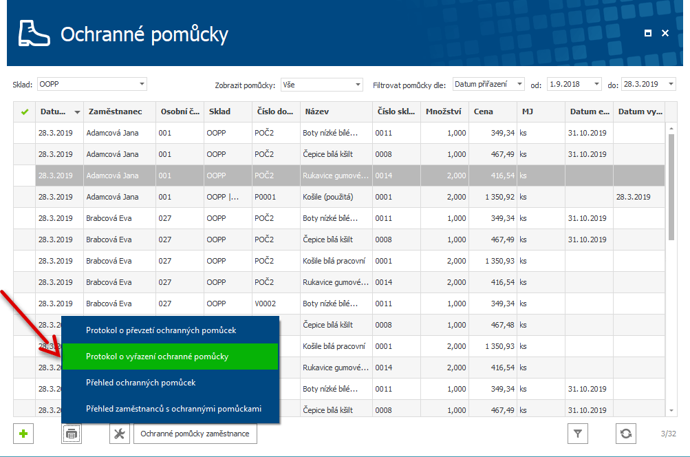Toggle selection checkbox of first Adamcová Jana row
Image resolution: width=690 pixels, height=457 pixels.
click(x=25, y=133)
